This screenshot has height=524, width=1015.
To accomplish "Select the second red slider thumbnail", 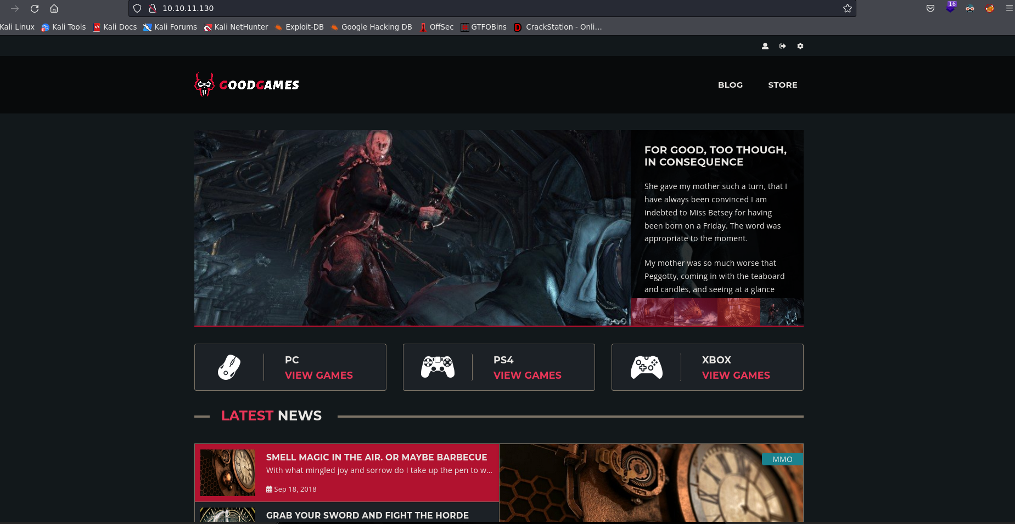I will [696, 312].
